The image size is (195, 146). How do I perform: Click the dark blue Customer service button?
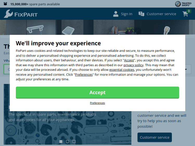pyautogui.click(x=154, y=137)
